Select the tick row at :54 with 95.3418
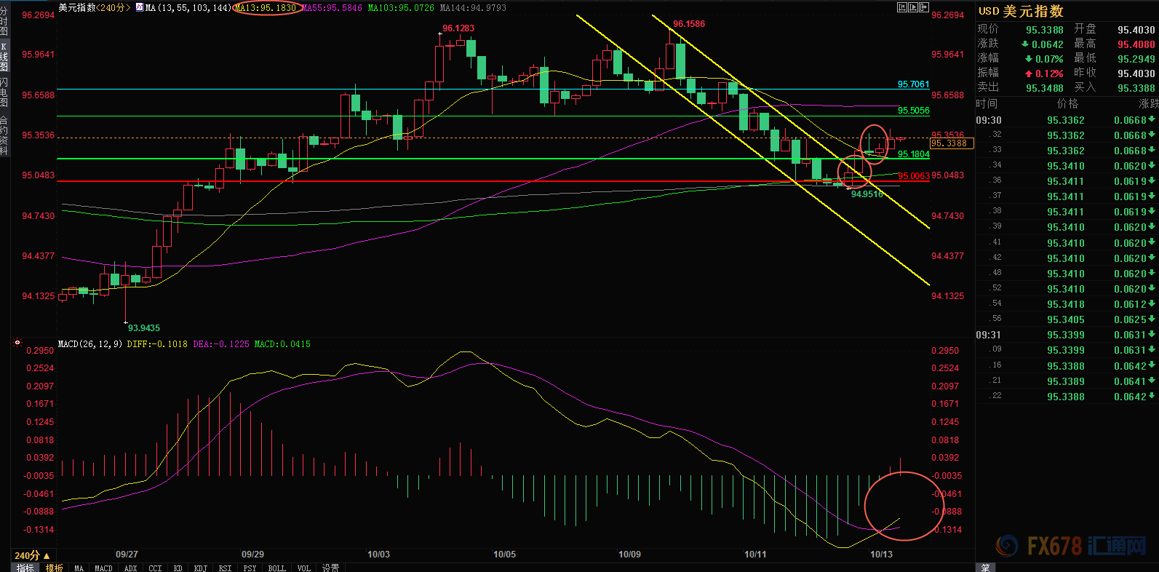 point(1067,304)
